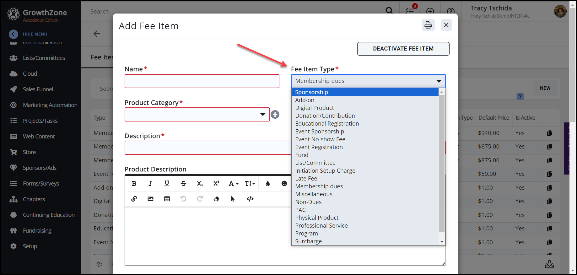This screenshot has height=275, width=577.
Task: Click the Bold formatting icon
Action: 134,184
